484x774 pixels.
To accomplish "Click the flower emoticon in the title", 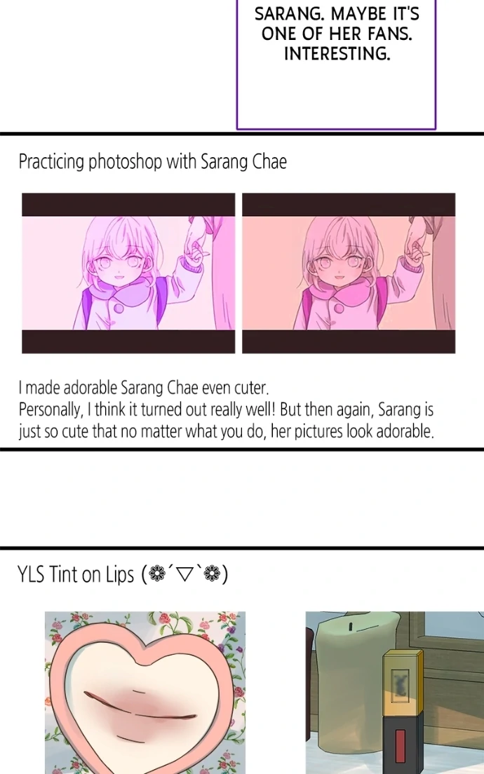I will [184, 575].
